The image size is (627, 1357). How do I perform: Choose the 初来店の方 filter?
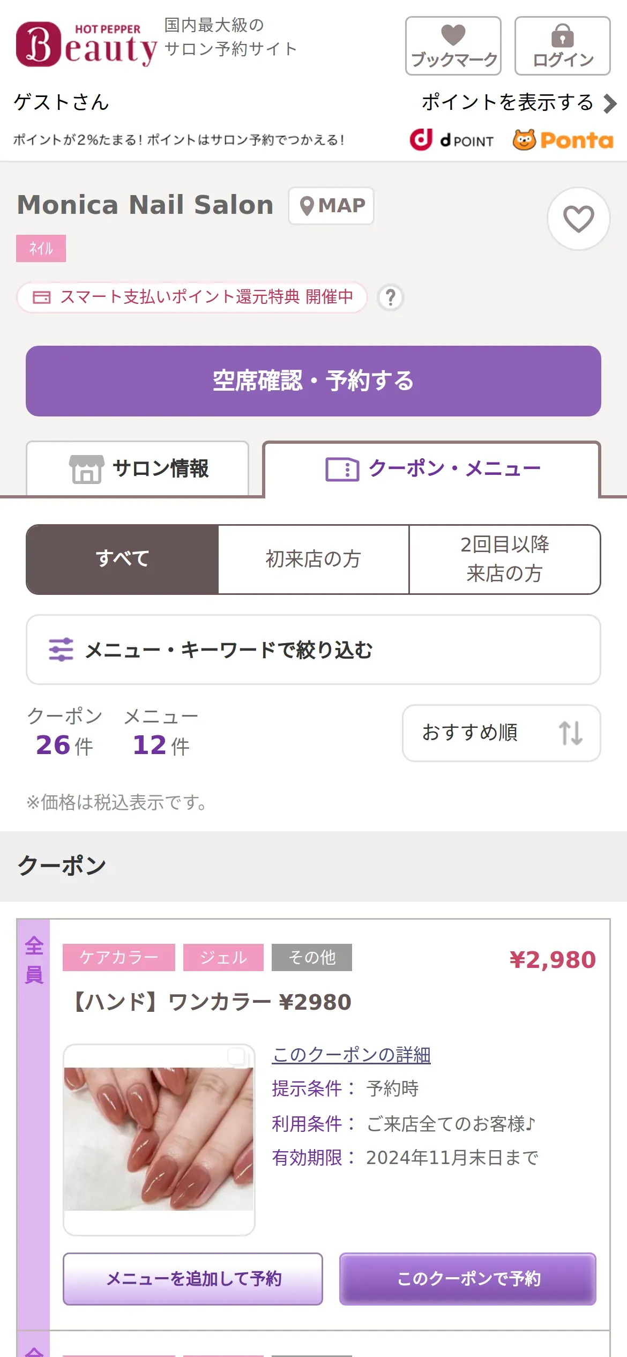(313, 559)
